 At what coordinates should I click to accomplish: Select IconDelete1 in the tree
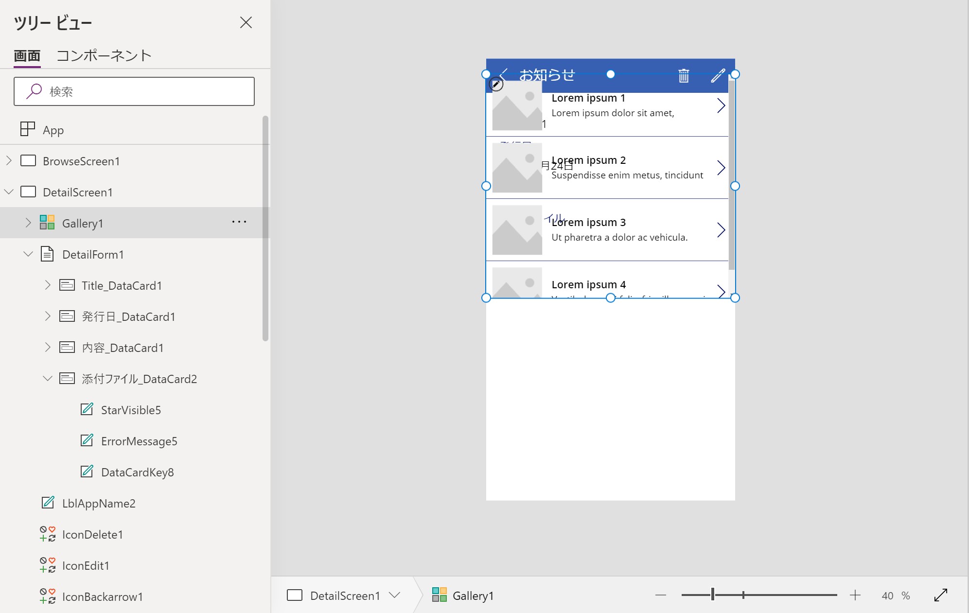(x=92, y=535)
